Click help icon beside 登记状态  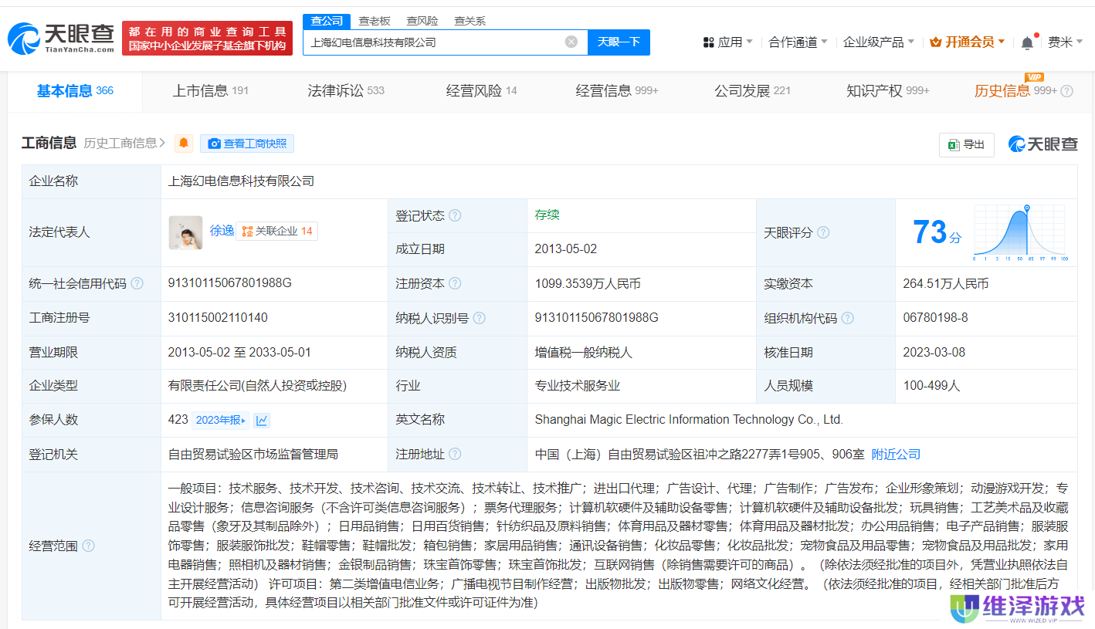455,215
